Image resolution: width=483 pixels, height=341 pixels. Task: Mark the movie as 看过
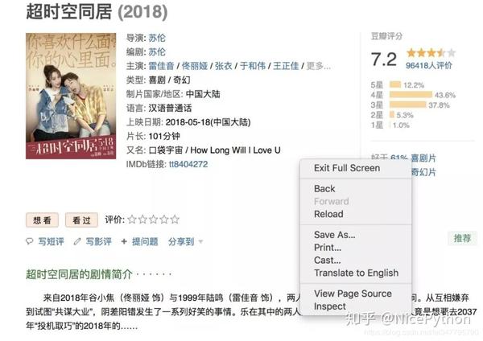[81, 220]
